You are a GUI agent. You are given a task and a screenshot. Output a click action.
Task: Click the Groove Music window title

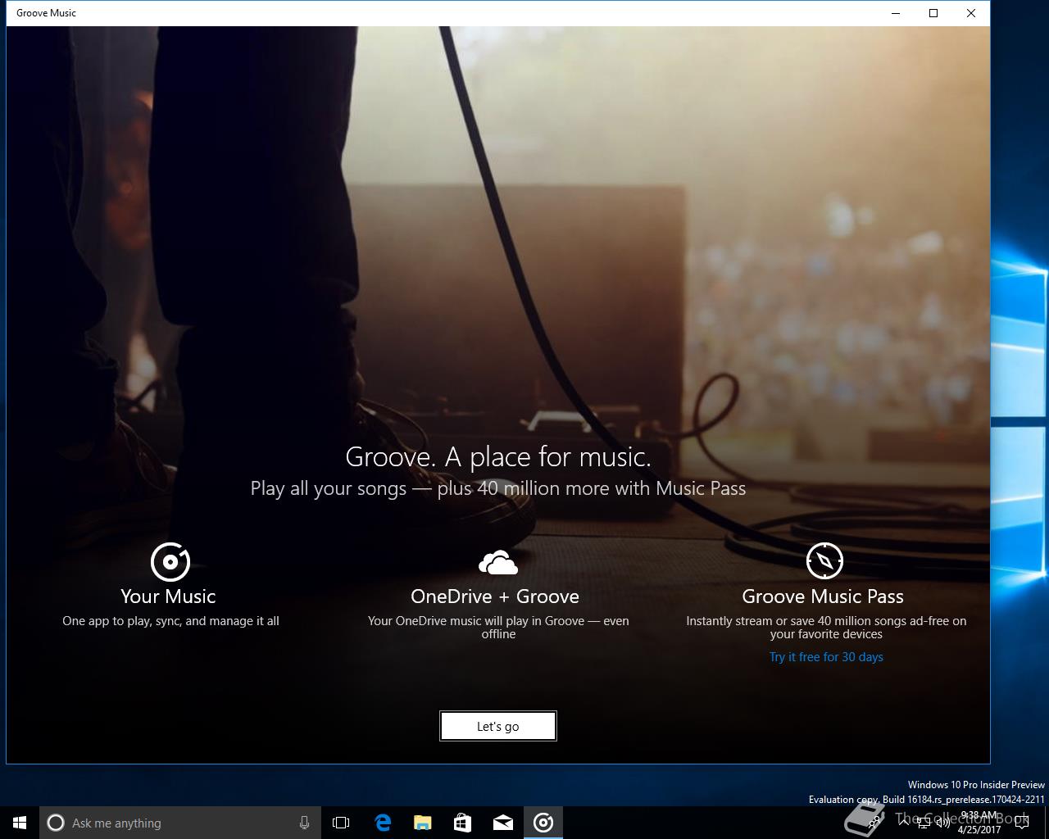[x=46, y=13]
